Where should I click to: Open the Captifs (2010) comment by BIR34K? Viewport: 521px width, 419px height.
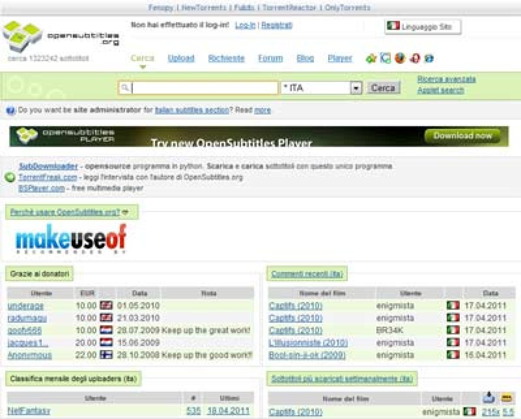[x=296, y=330]
